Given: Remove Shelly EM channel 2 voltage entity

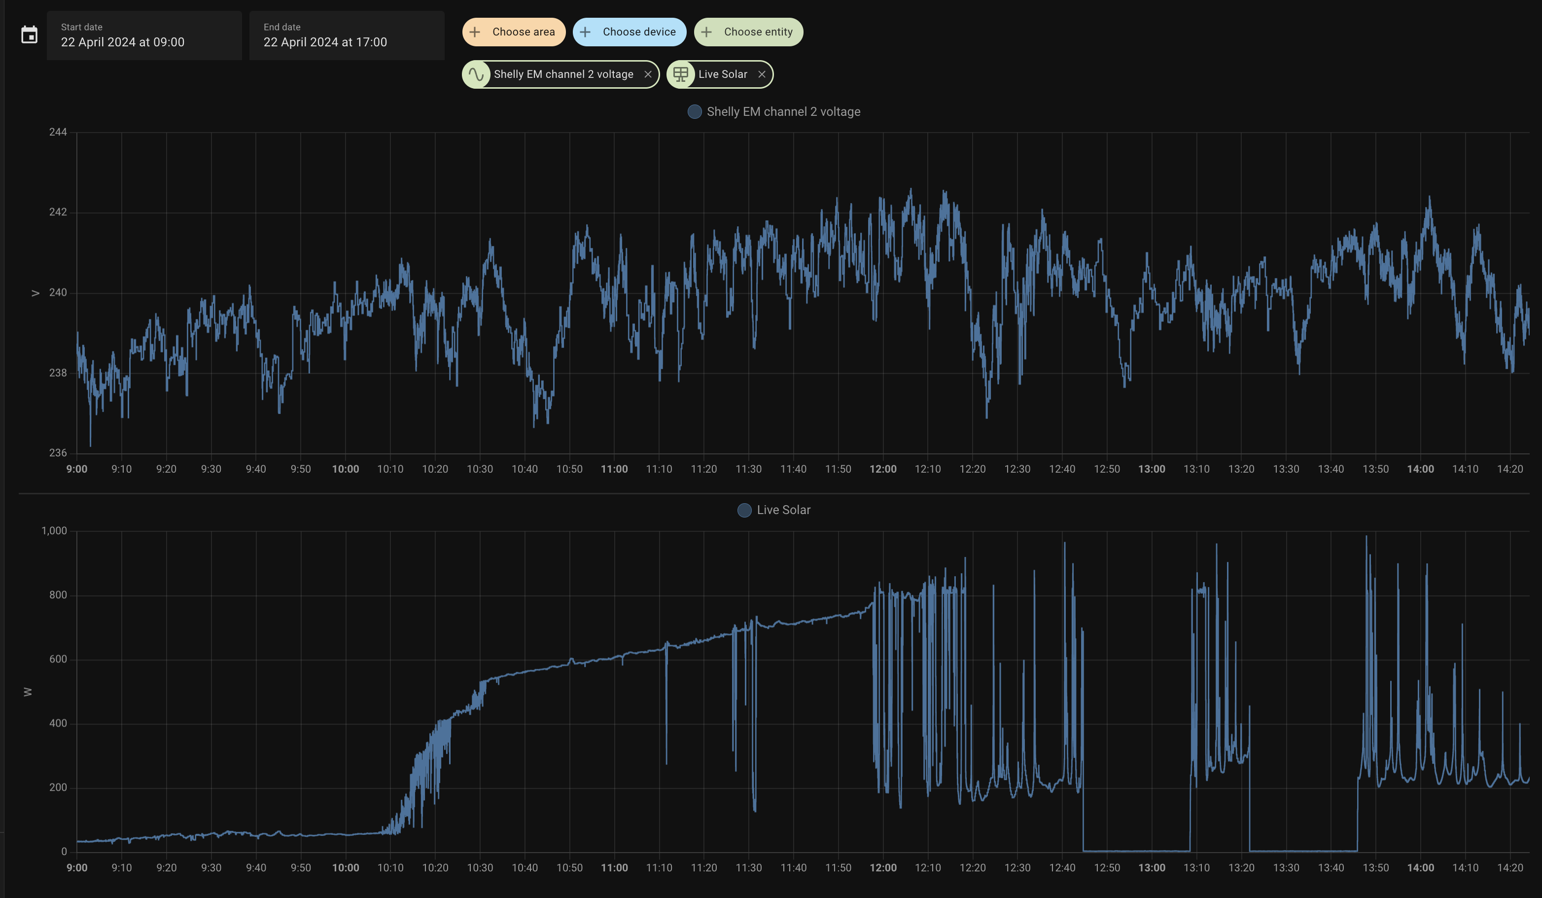Looking at the screenshot, I should pyautogui.click(x=647, y=74).
